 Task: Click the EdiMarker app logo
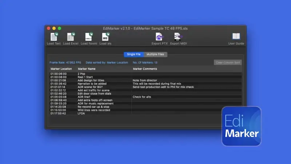[241, 126]
